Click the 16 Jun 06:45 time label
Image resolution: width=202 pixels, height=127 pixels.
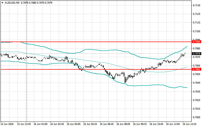(107, 124)
